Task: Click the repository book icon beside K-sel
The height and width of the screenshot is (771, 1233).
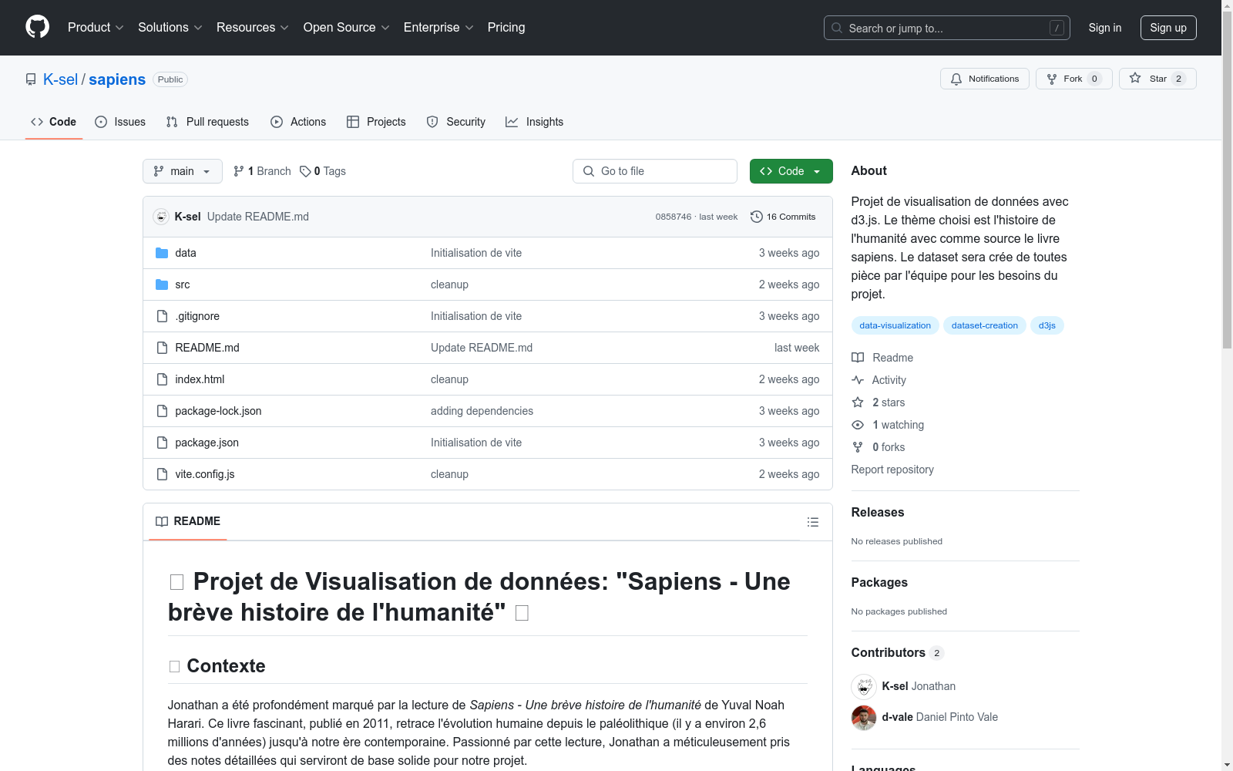Action: [x=31, y=79]
